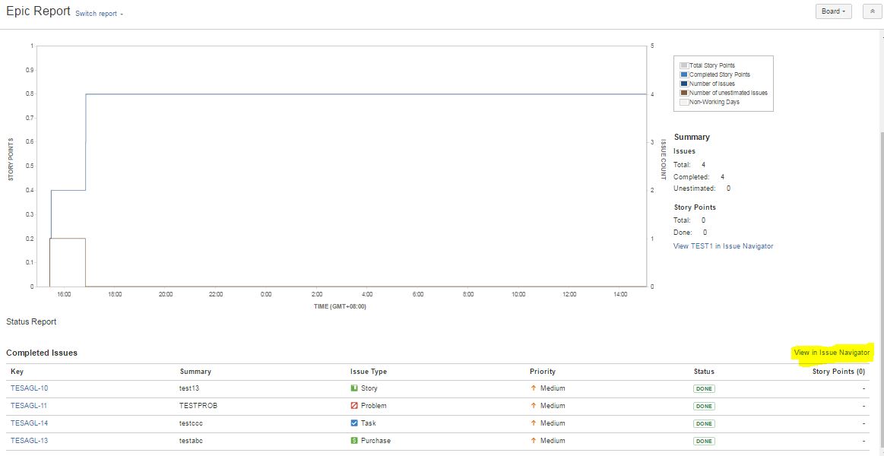Click the Story issue type icon
Screen dimensions: 884x456
pyautogui.click(x=354, y=388)
